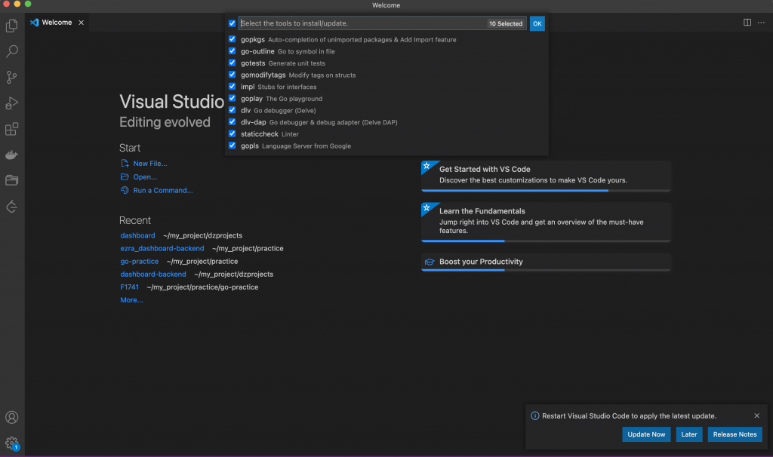Open the recent go-practice project
The height and width of the screenshot is (457, 773).
(140, 261)
